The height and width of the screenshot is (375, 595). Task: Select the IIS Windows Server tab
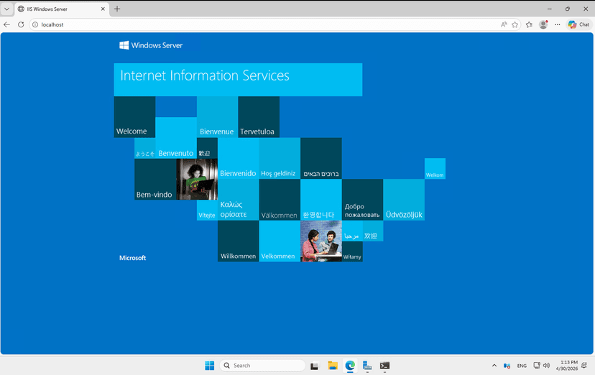(x=62, y=9)
